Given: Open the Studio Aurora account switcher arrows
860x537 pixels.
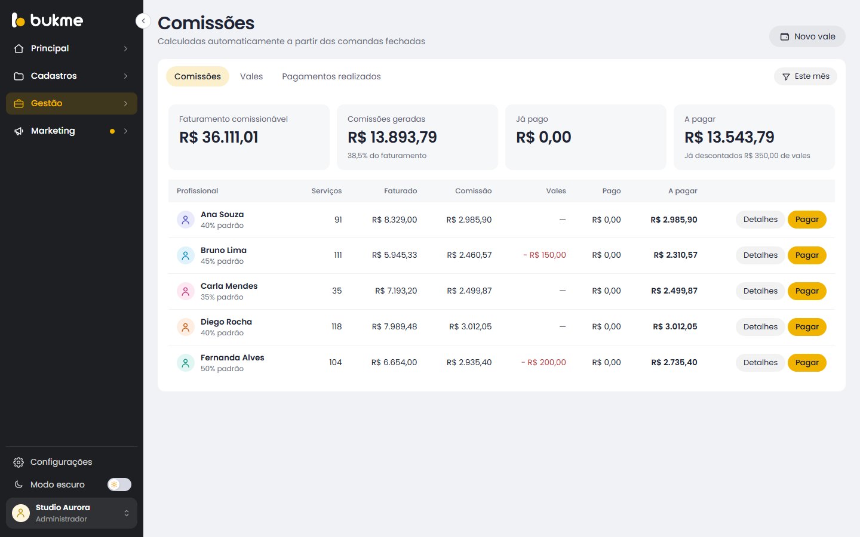Looking at the screenshot, I should [127, 513].
